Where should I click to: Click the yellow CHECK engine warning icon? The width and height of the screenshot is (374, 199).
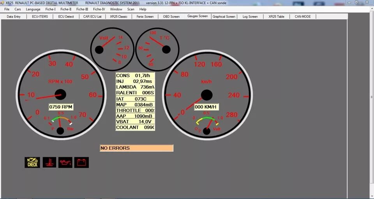coord(32,163)
